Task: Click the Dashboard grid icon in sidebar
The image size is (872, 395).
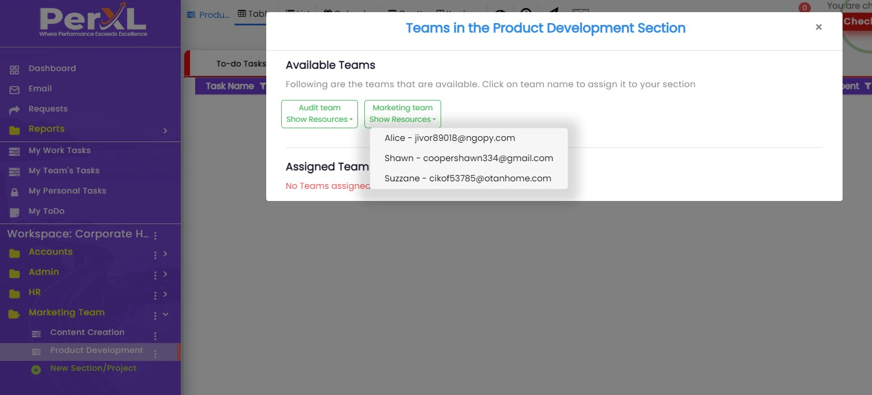Action: pos(14,69)
